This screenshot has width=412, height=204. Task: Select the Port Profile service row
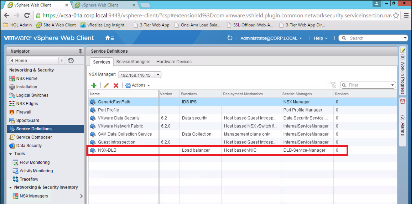[x=242, y=110]
